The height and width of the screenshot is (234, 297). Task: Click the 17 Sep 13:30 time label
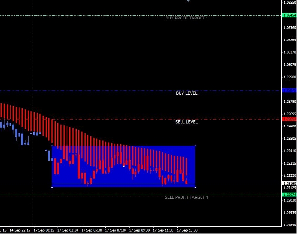[187, 230]
